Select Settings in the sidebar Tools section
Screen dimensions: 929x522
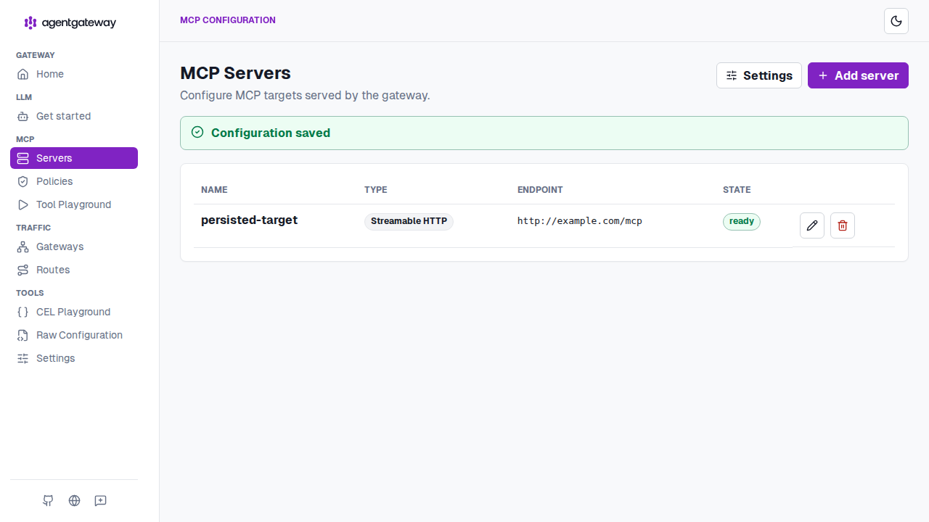(74, 358)
